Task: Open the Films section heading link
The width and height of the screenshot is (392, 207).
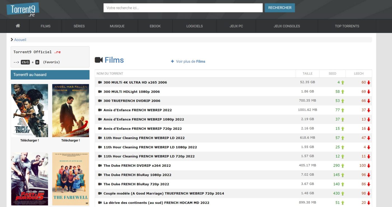Action: tap(114, 60)
